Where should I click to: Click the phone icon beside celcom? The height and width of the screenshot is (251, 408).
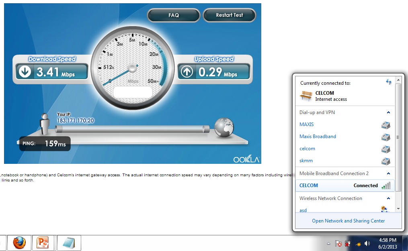click(385, 149)
